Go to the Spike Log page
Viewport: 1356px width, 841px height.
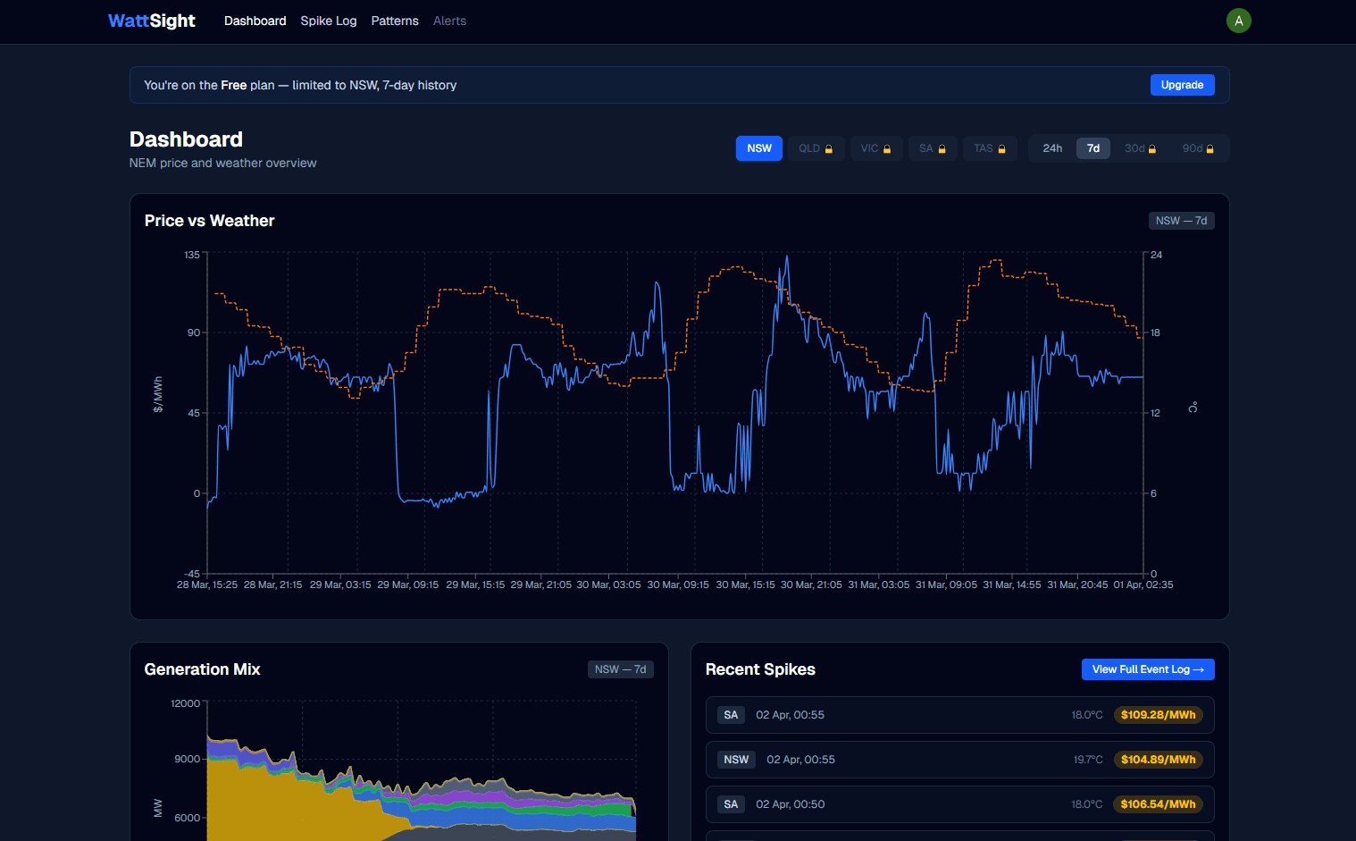329,21
